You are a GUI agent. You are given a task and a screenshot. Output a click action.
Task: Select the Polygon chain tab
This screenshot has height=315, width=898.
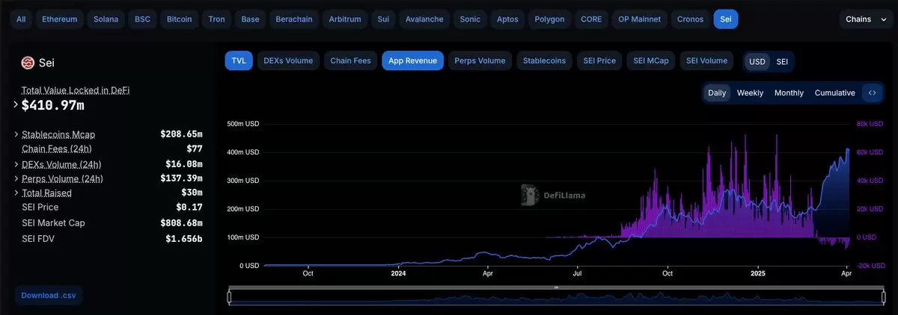(x=550, y=19)
